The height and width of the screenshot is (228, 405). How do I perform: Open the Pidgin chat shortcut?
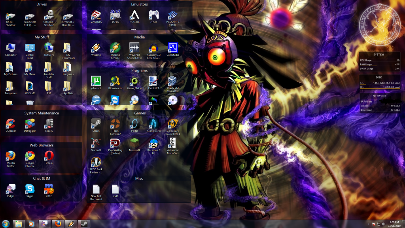click(11, 191)
